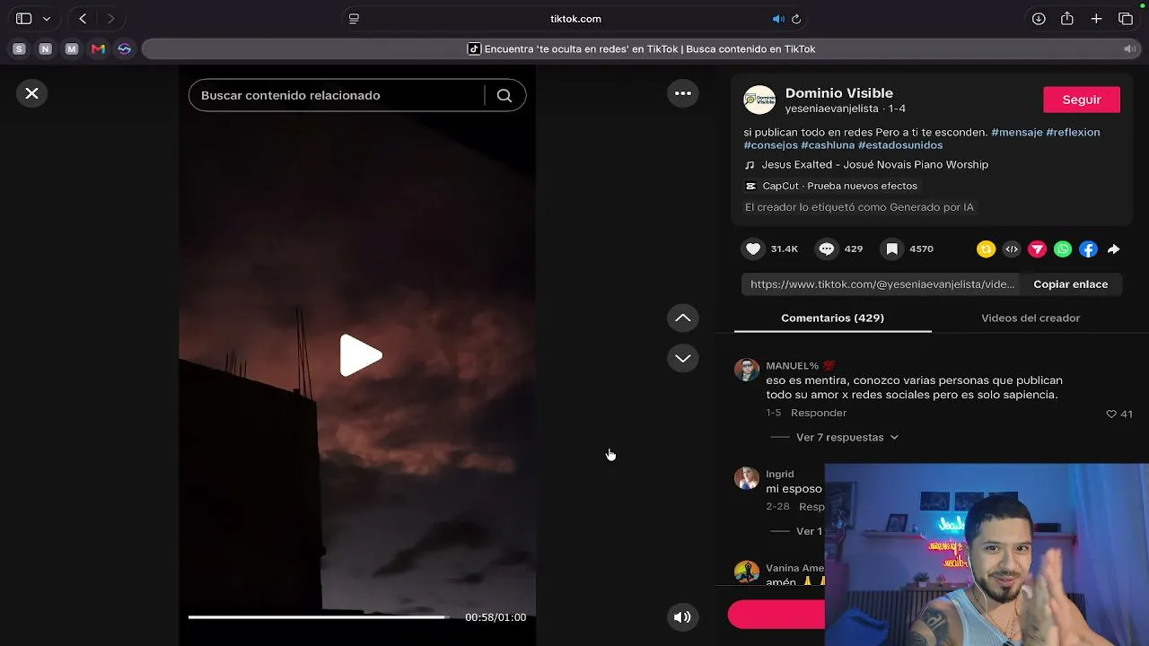The height and width of the screenshot is (646, 1149).
Task: Open #estadosunidos hashtag
Action: point(900,144)
